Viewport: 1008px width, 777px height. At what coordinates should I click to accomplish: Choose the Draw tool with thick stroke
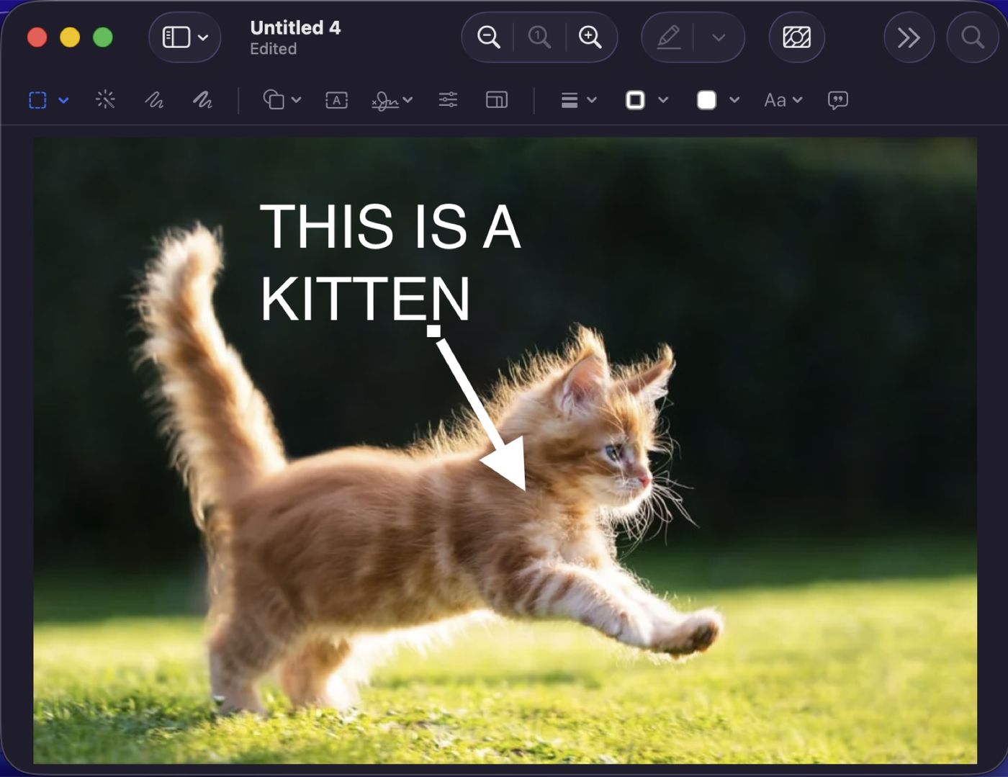pos(202,100)
